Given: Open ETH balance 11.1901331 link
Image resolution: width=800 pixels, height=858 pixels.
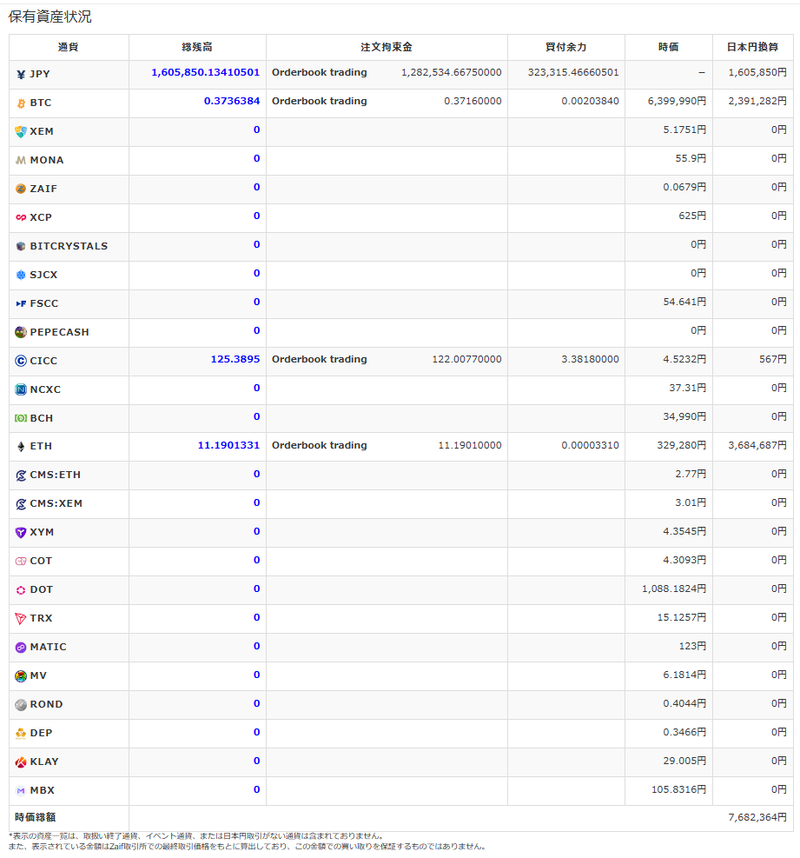Looking at the screenshot, I should coord(228,445).
